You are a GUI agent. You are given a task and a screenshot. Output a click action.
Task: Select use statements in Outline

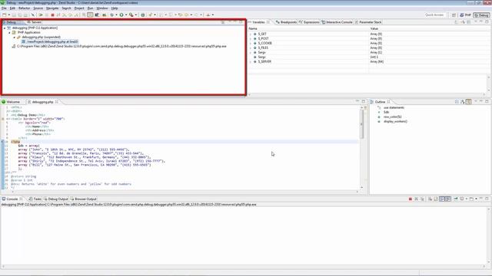click(x=394, y=107)
